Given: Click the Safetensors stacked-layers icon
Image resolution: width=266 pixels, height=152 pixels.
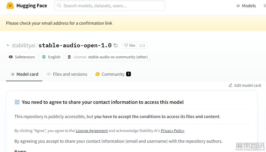Looking at the screenshot, I should (11, 57).
